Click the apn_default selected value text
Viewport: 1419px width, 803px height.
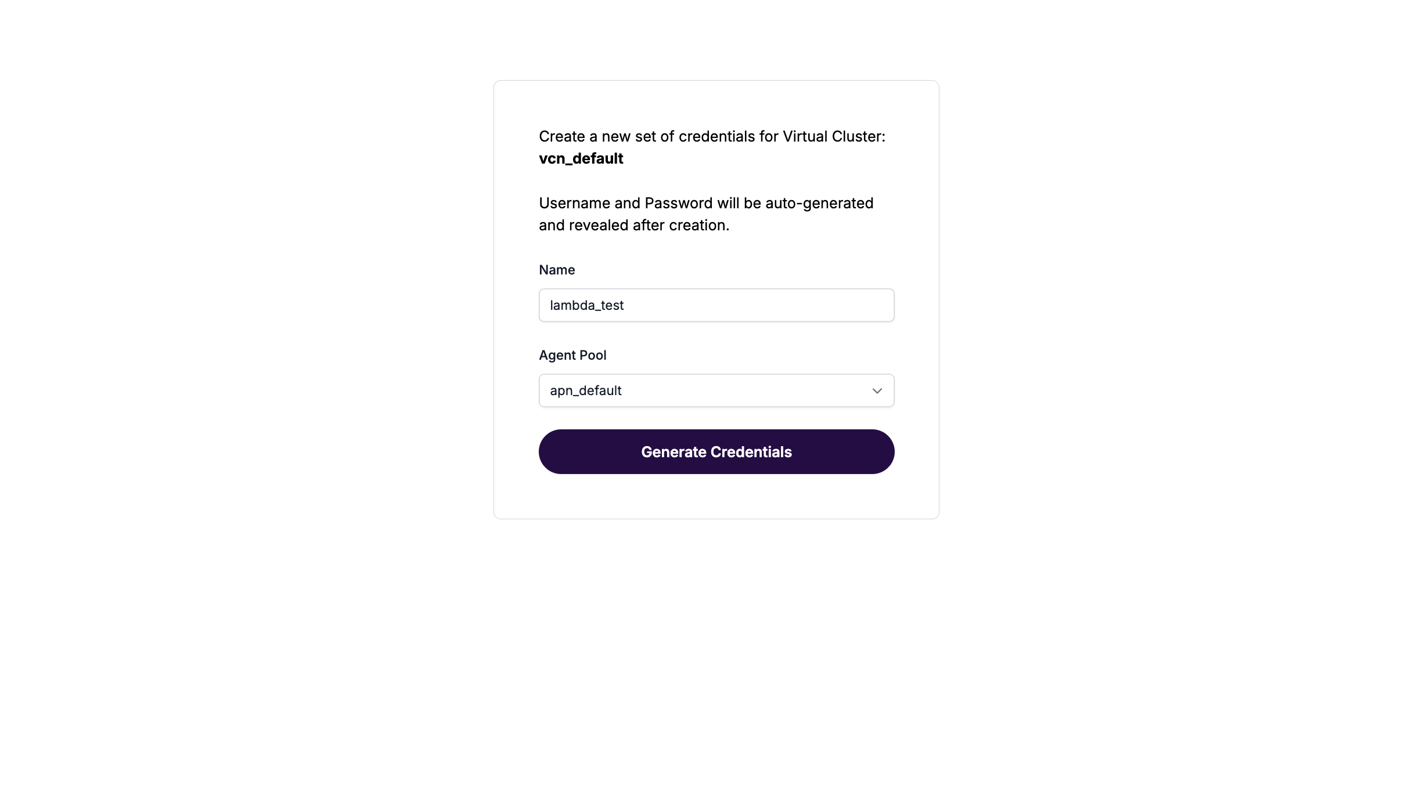tap(585, 391)
